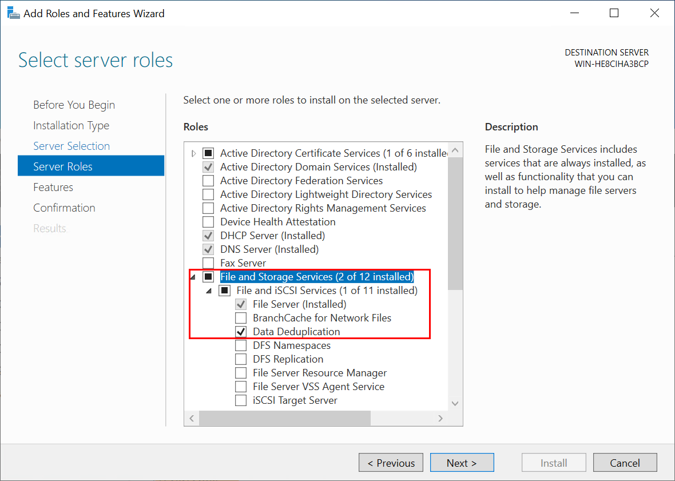675x481 pixels.
Task: Select the iSCSI Target Server checkbox
Action: coord(241,400)
